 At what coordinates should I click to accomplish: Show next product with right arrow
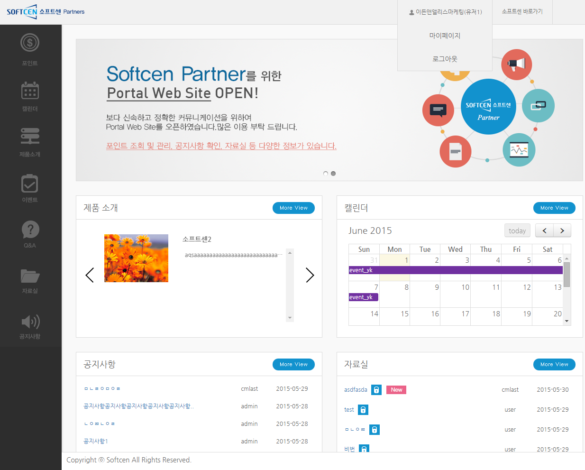pyautogui.click(x=310, y=275)
